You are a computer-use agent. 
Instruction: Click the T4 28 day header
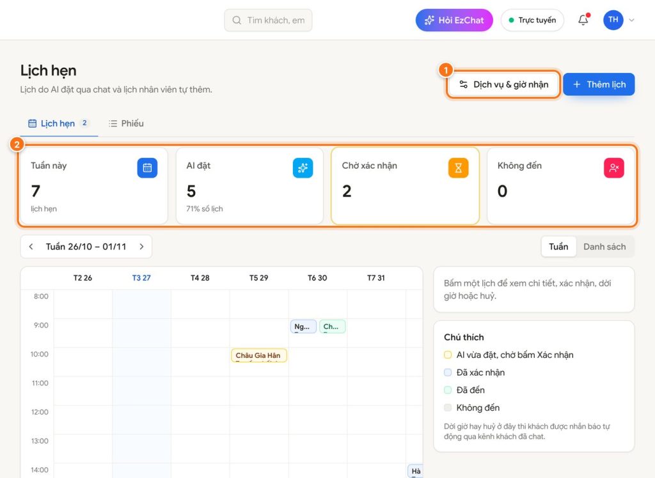point(200,278)
